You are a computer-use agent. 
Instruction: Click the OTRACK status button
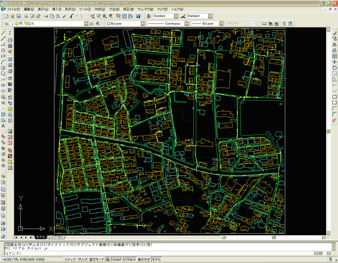[130, 260]
